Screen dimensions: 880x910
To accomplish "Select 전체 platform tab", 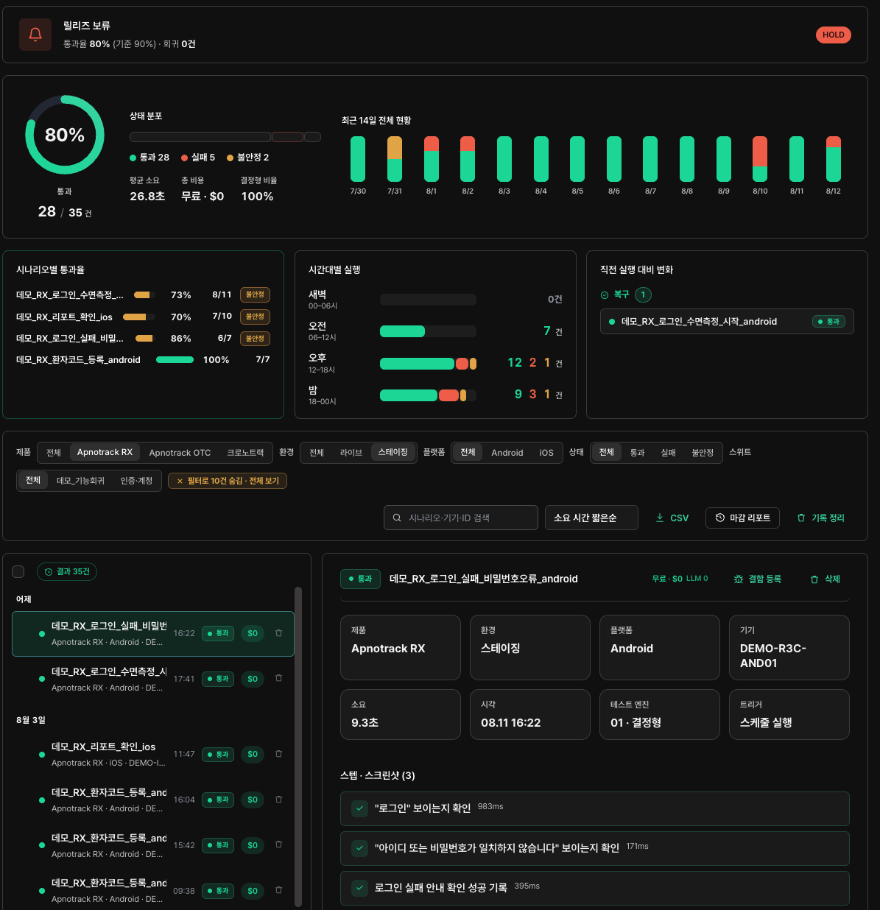I will point(468,452).
